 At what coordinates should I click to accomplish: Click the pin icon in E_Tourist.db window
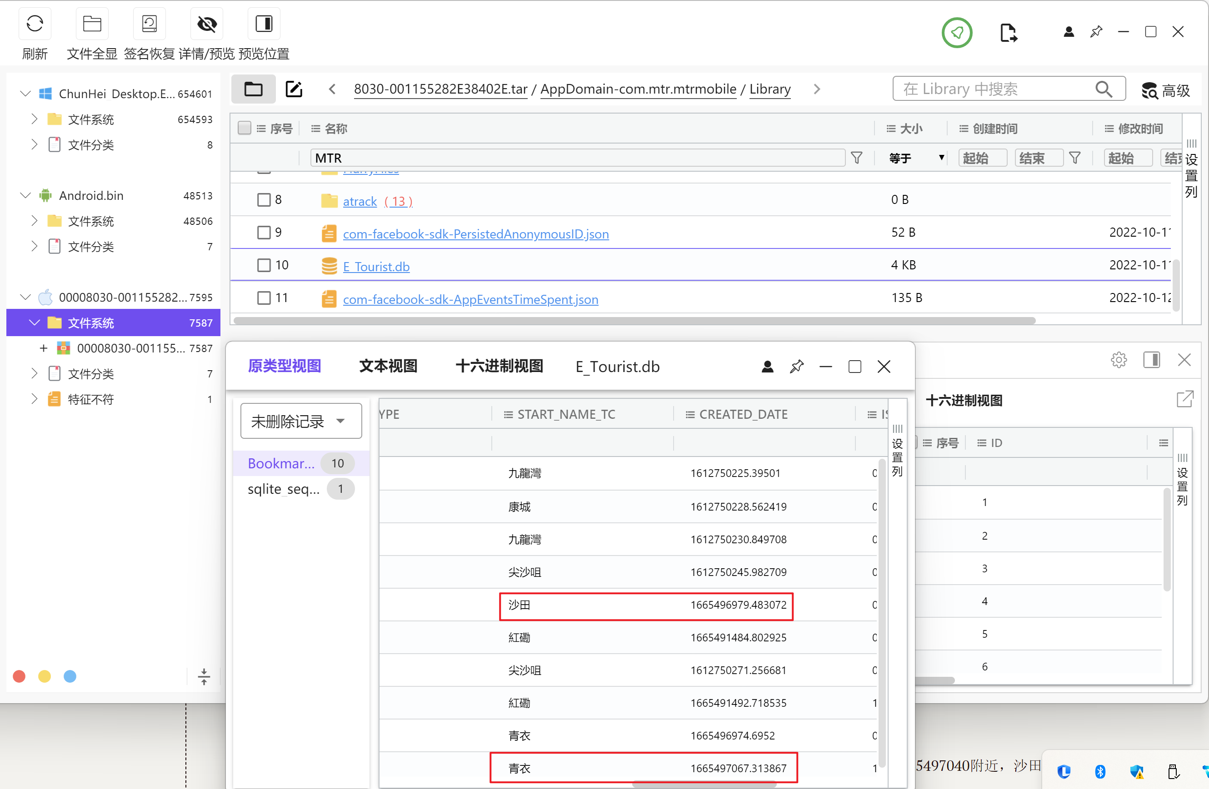point(796,367)
